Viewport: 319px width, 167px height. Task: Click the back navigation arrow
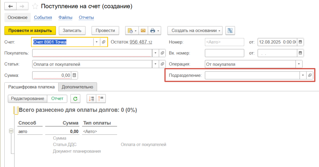[x=10, y=6]
